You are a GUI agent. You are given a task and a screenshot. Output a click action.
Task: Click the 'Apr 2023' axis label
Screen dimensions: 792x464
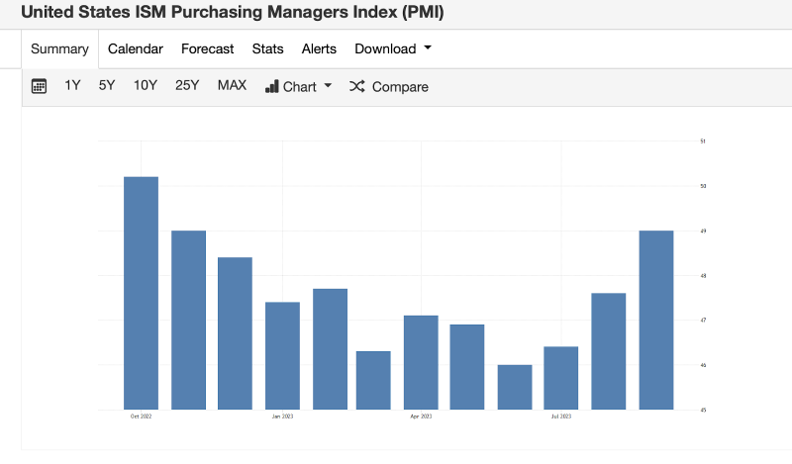421,417
